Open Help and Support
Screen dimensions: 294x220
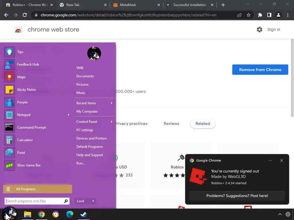pyautogui.click(x=90, y=155)
